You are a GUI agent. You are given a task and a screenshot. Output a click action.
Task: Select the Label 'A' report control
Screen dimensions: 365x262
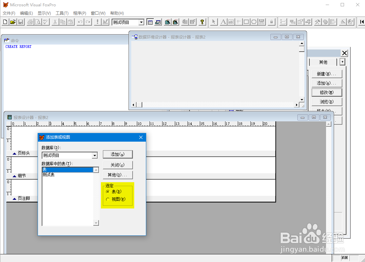223,22
